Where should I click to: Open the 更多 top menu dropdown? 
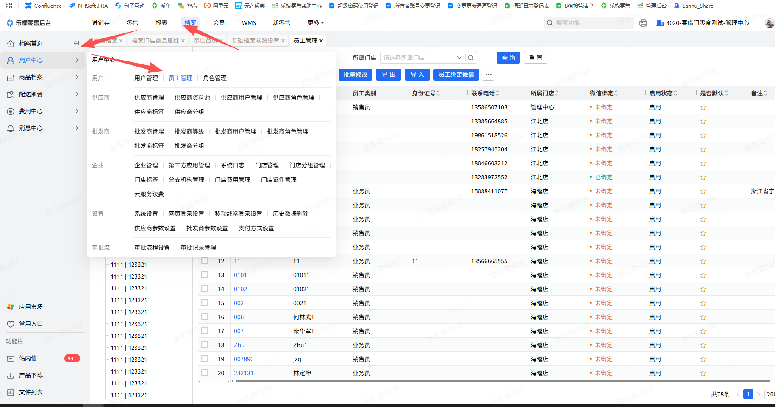pyautogui.click(x=316, y=23)
